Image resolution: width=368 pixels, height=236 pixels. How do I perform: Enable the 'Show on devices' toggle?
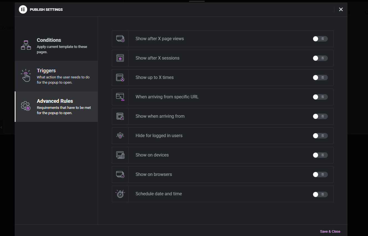320,155
